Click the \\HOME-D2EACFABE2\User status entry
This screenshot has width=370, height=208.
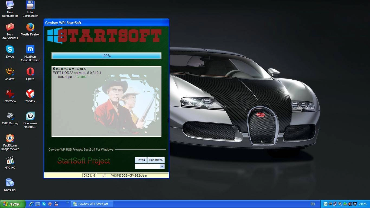point(129,175)
